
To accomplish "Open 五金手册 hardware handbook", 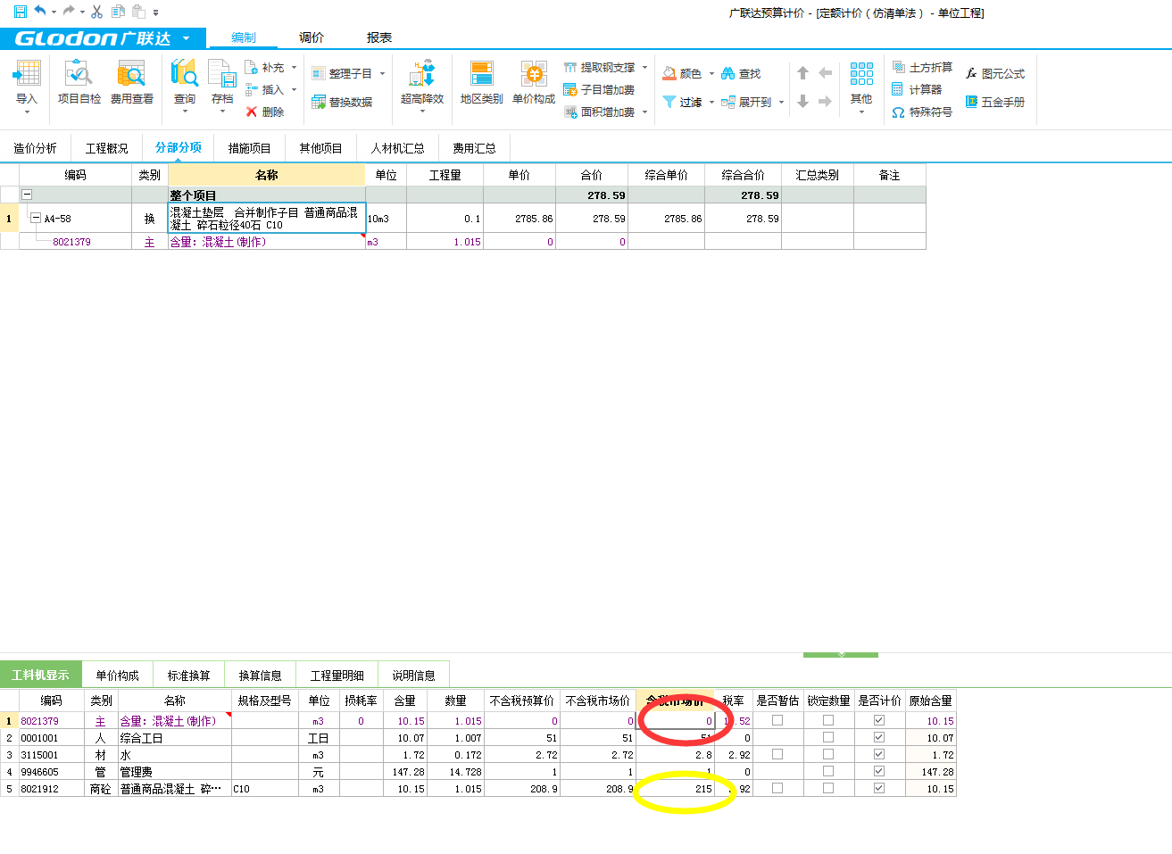I will [x=994, y=103].
